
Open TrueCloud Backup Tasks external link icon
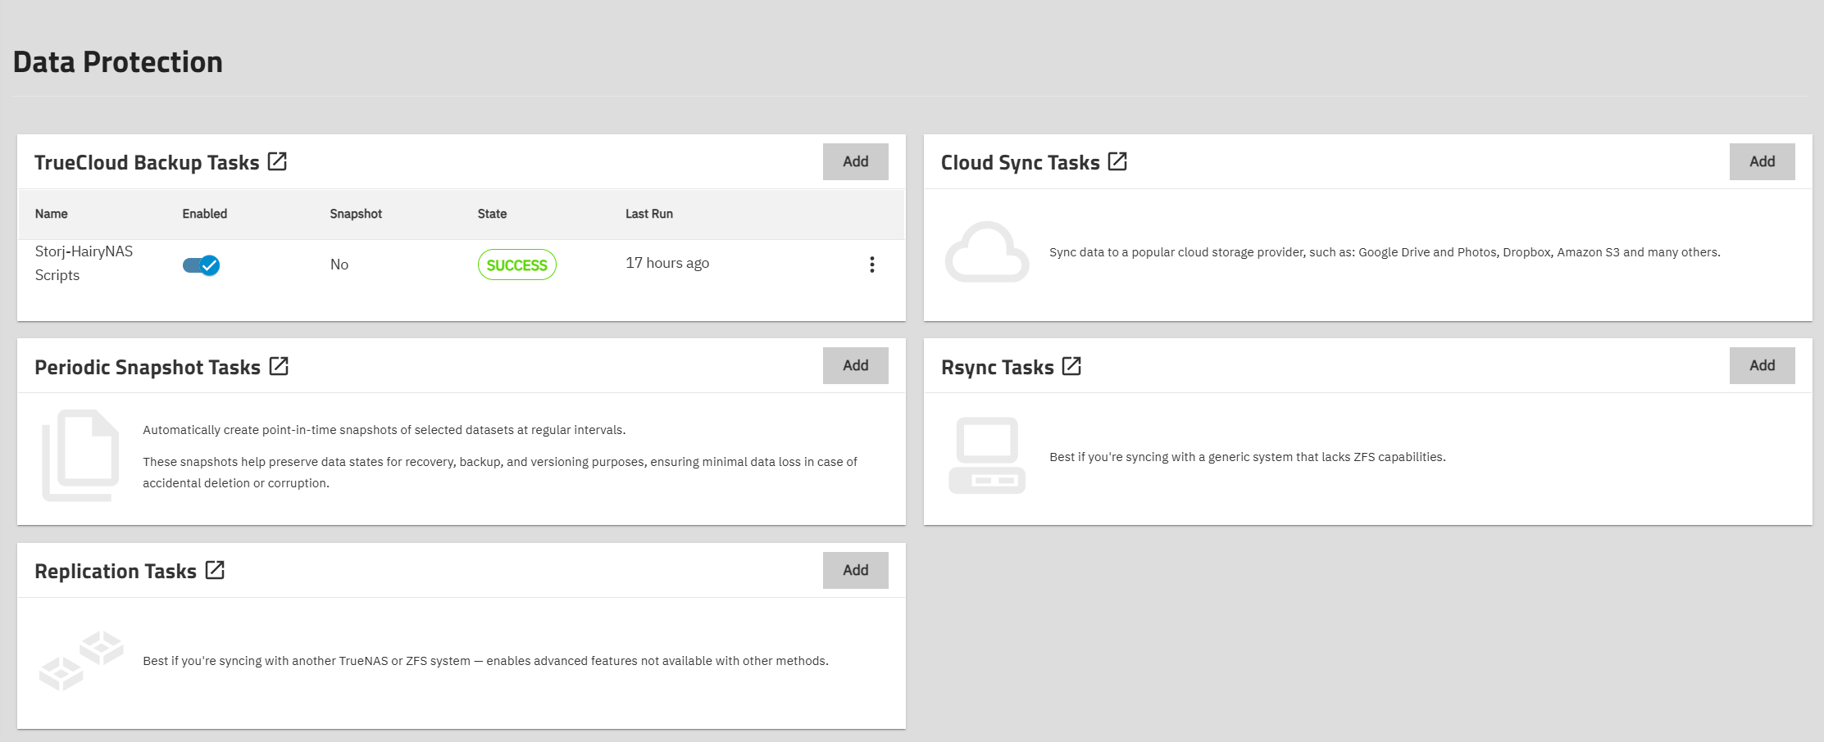pos(277,161)
